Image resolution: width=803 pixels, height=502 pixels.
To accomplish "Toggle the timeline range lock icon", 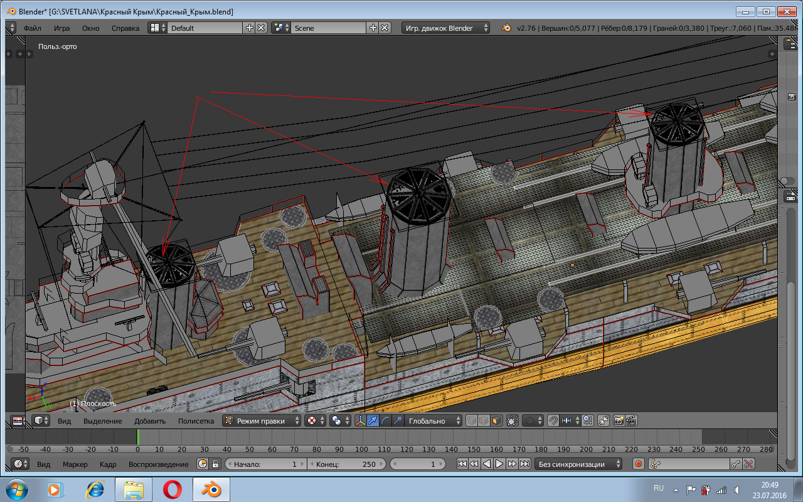I will pos(216,464).
